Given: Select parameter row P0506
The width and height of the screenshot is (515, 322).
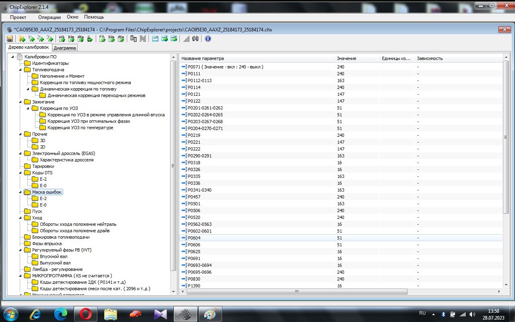Looking at the screenshot, I should 194,211.
